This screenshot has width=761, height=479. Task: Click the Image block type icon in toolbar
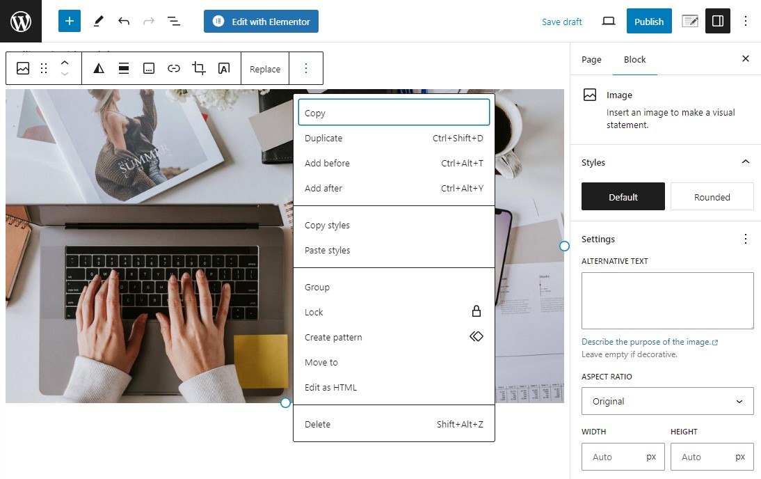click(23, 68)
